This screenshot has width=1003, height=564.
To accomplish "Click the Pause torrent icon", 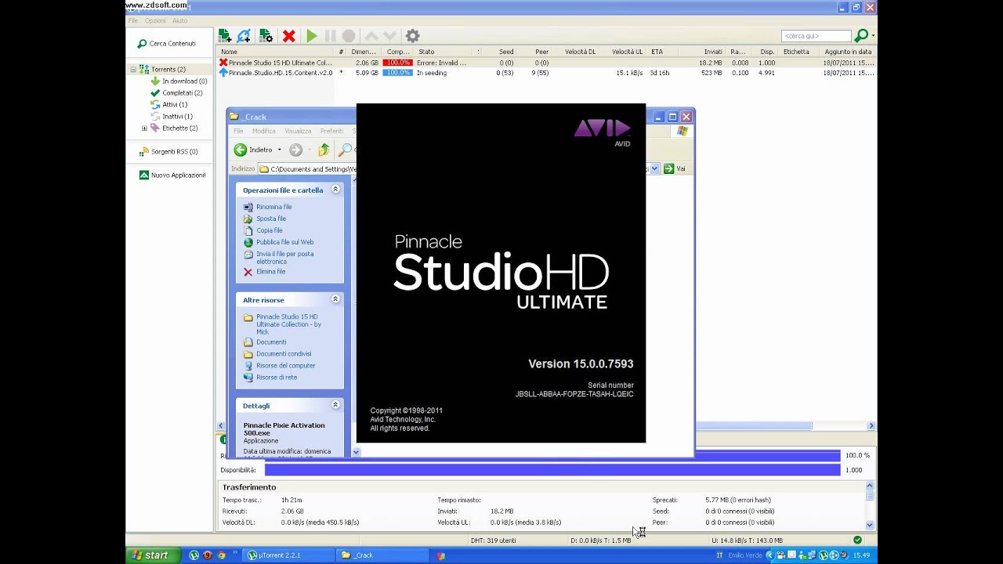I will 330,36.
